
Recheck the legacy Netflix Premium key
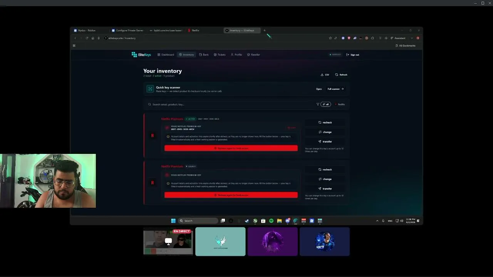coord(325,169)
